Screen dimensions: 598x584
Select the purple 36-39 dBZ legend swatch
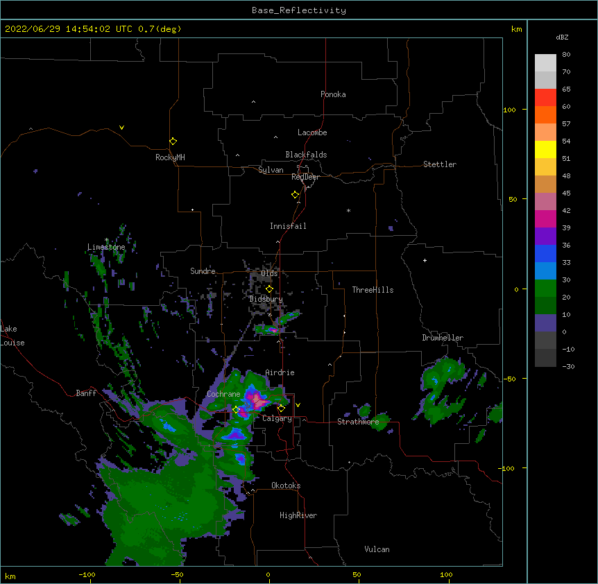click(x=545, y=236)
